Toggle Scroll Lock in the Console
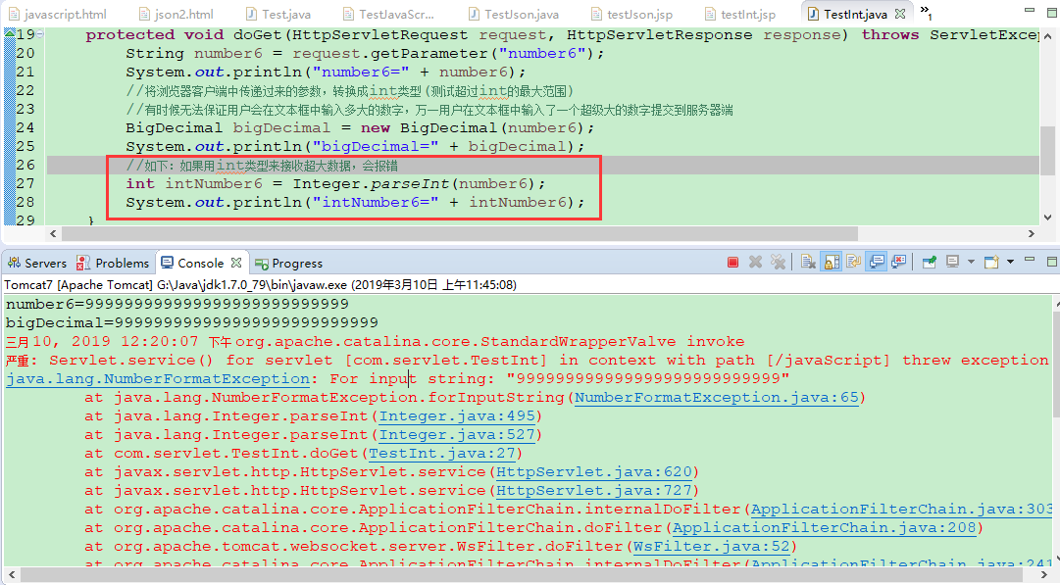Screen dimensions: 1060x585 (x=829, y=262)
